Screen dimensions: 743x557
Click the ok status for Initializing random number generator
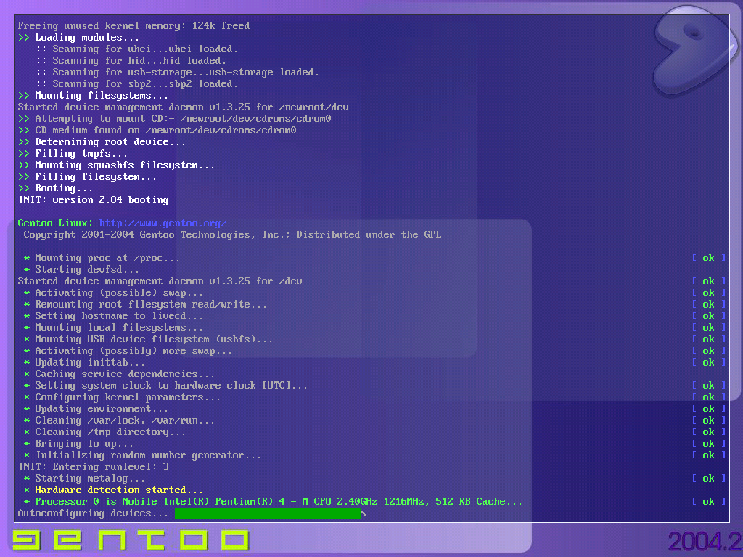click(708, 455)
